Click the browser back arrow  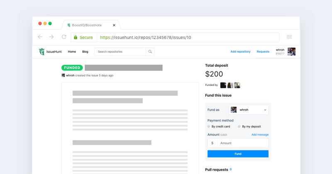coord(40,37)
